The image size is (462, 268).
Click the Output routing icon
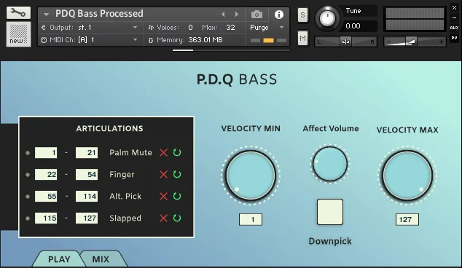tap(43, 28)
